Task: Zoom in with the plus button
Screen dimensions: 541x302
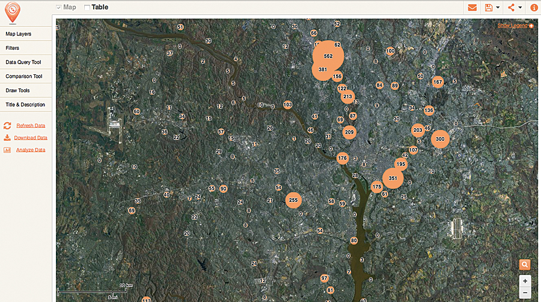Action: (525, 281)
